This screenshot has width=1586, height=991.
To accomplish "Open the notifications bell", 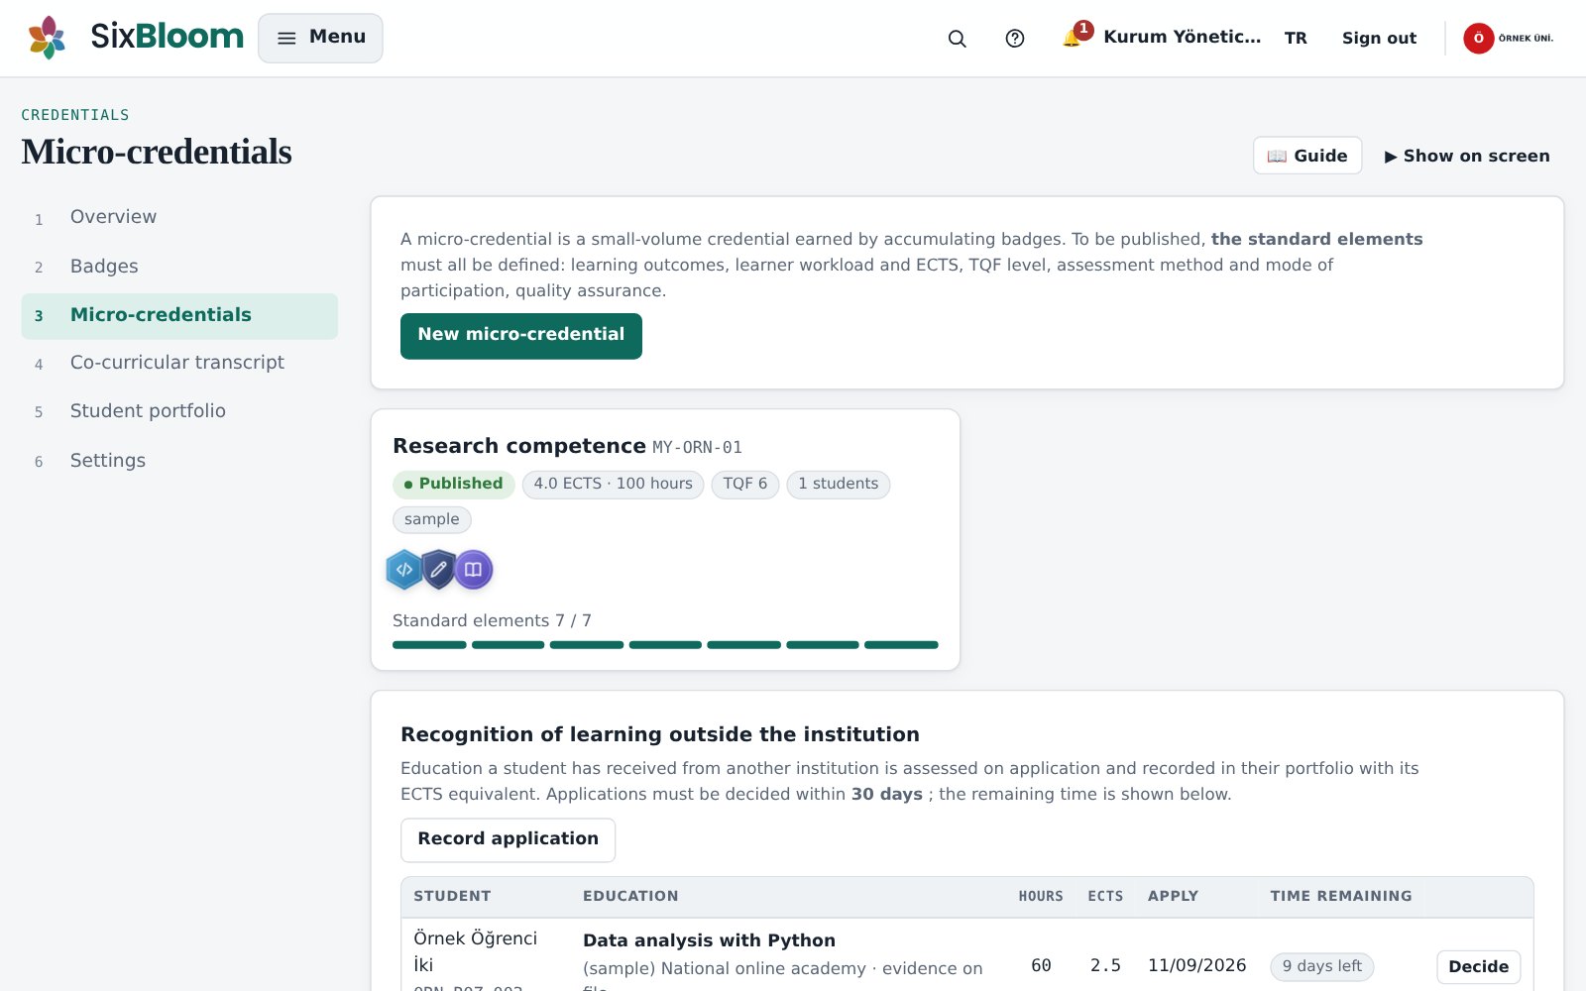I will 1072,38.
